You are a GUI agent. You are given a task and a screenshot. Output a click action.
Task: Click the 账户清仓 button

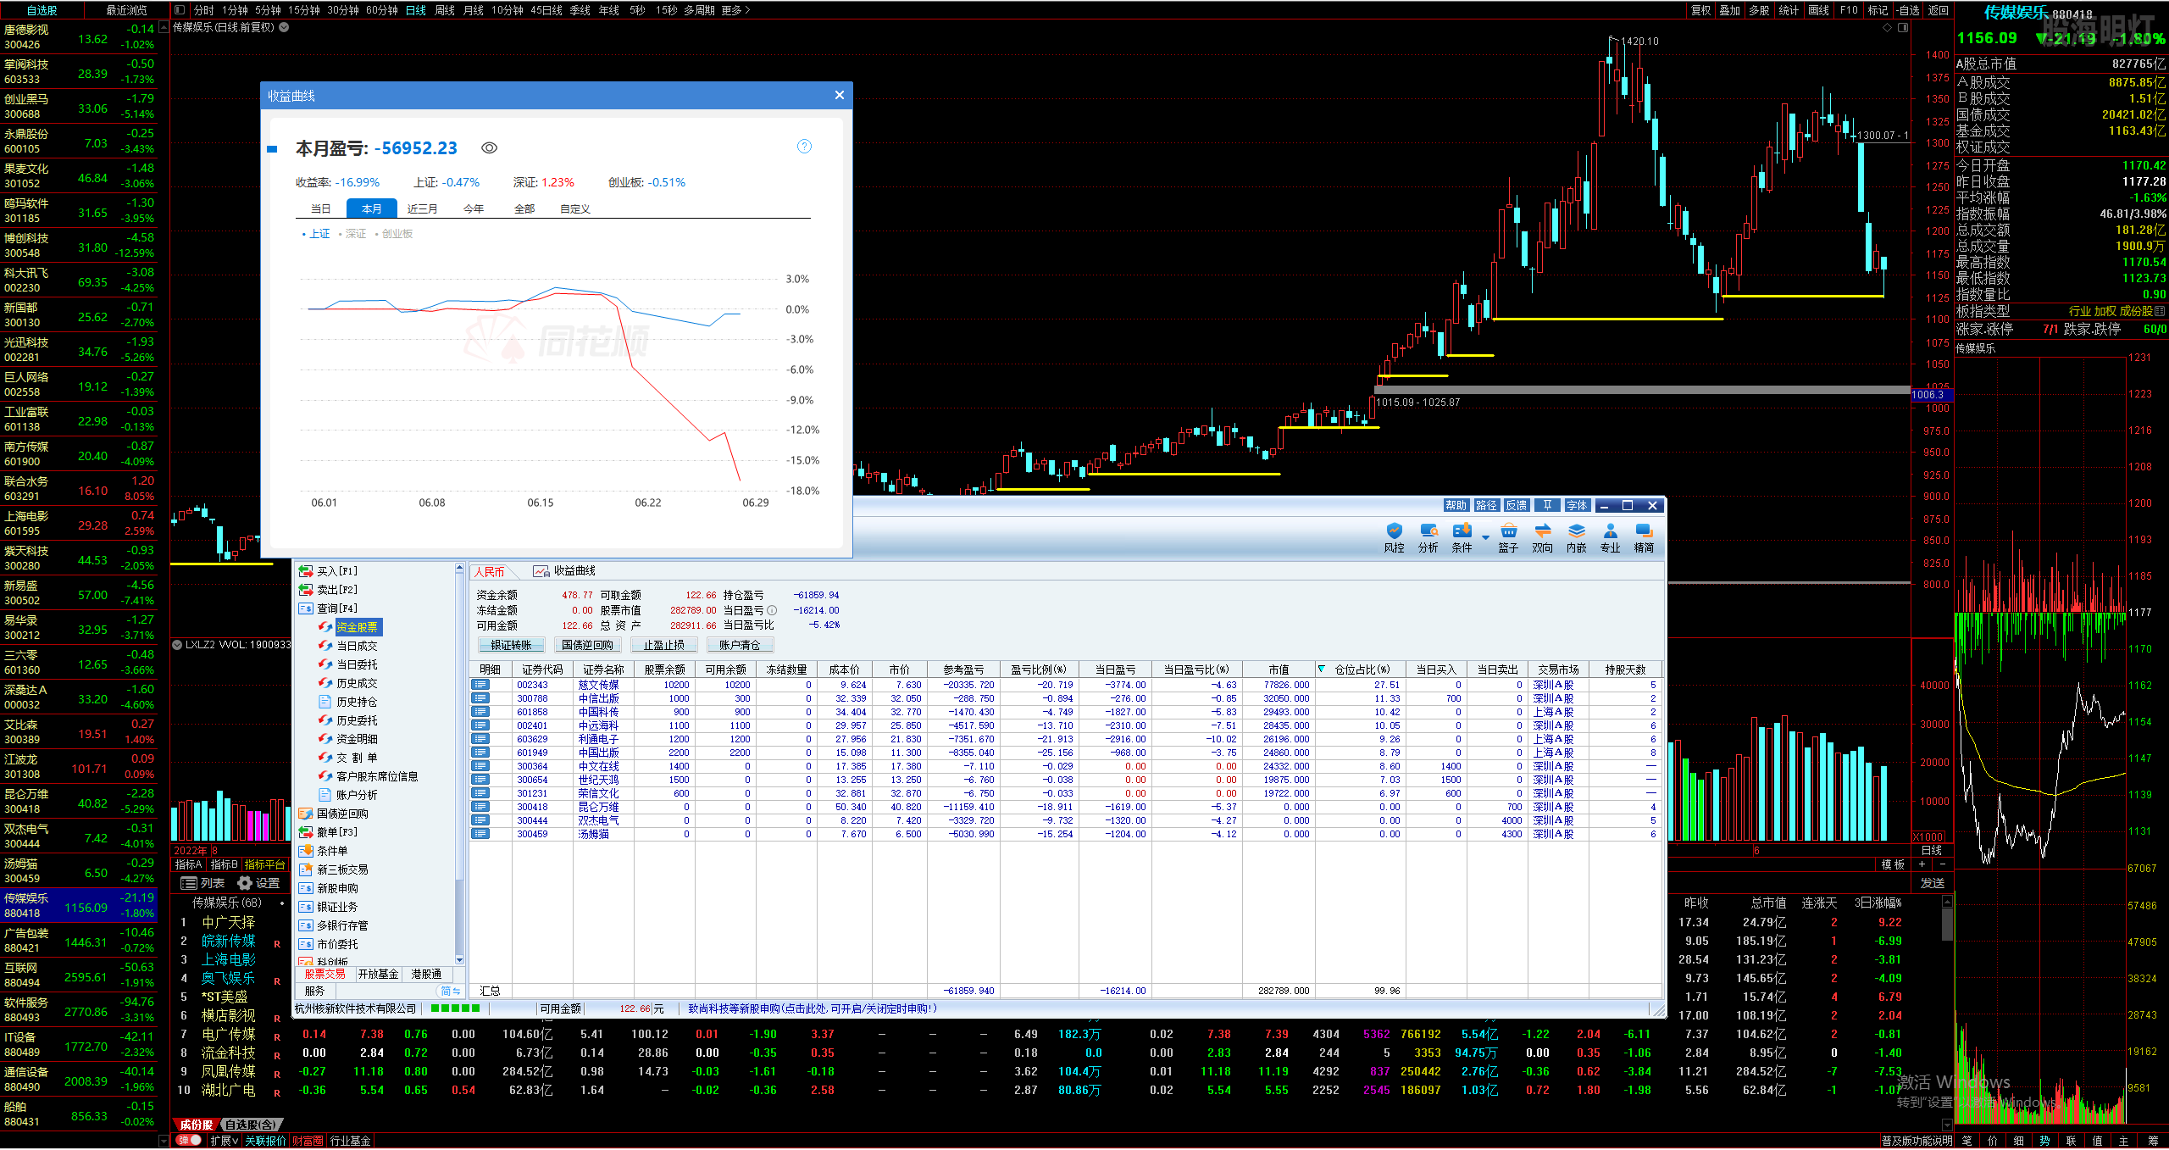740,645
